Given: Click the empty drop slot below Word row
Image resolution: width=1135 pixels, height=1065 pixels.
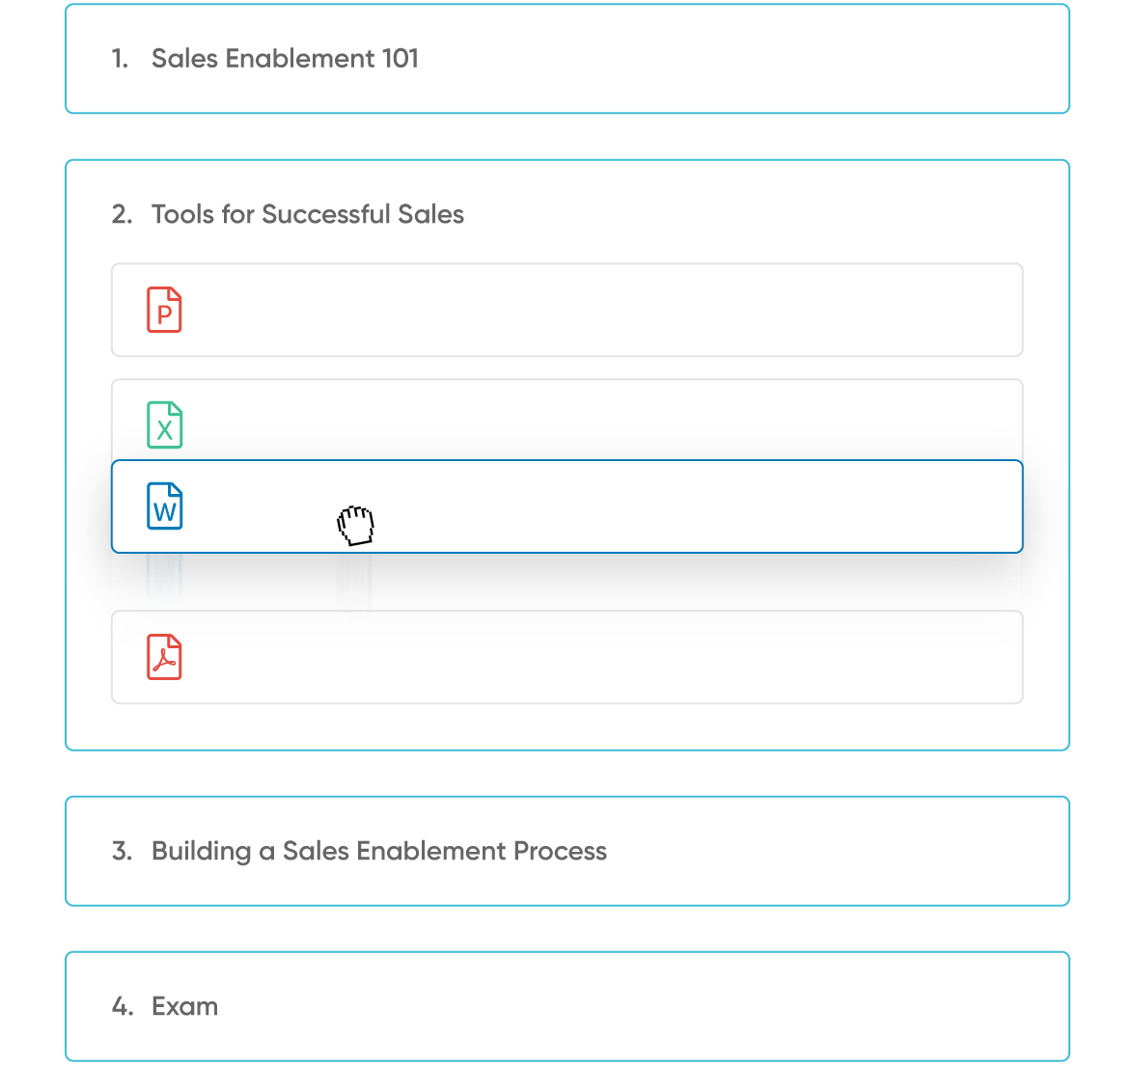Looking at the screenshot, I should point(567,582).
